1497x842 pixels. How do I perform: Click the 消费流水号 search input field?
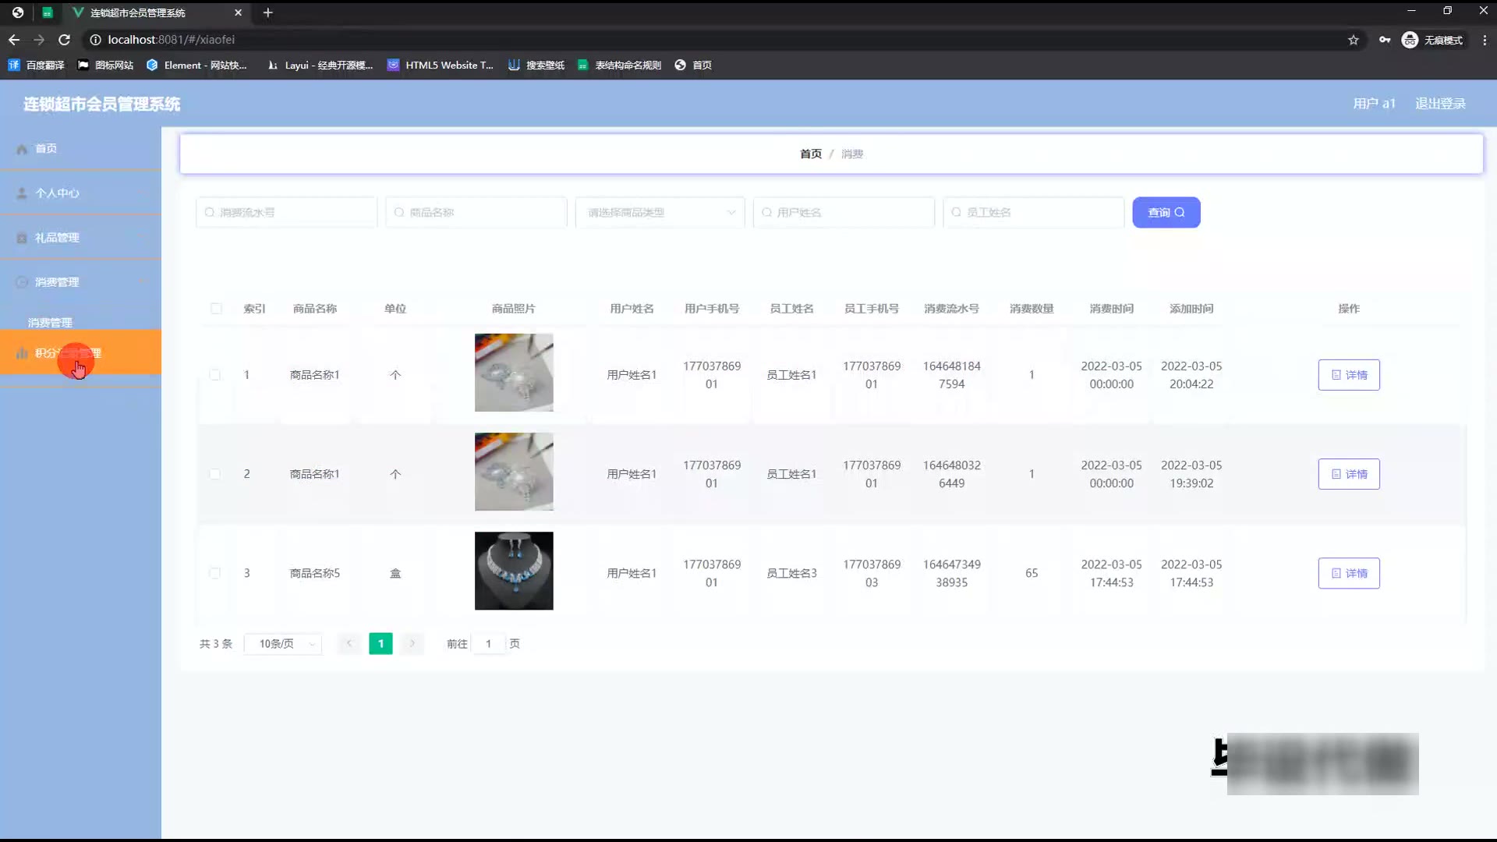coord(287,213)
